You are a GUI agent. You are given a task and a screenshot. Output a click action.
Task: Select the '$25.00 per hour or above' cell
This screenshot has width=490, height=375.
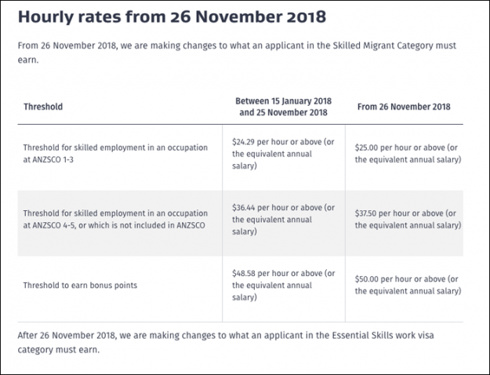tap(408, 153)
